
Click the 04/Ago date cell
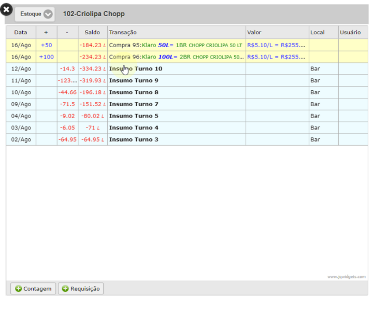pyautogui.click(x=21, y=116)
